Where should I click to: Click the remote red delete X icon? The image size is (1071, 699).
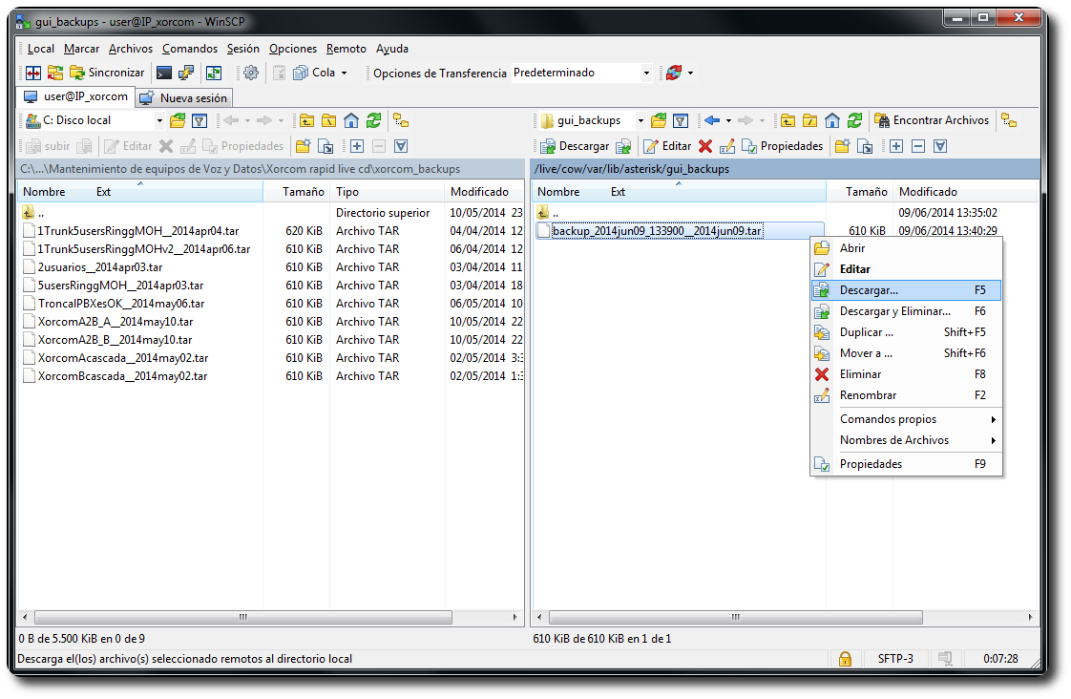tap(705, 146)
